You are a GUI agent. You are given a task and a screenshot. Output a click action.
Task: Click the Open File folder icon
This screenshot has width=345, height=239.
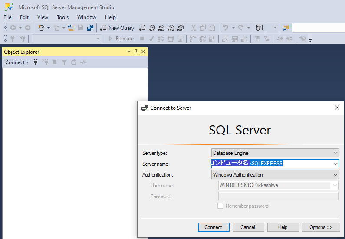click(x=71, y=28)
